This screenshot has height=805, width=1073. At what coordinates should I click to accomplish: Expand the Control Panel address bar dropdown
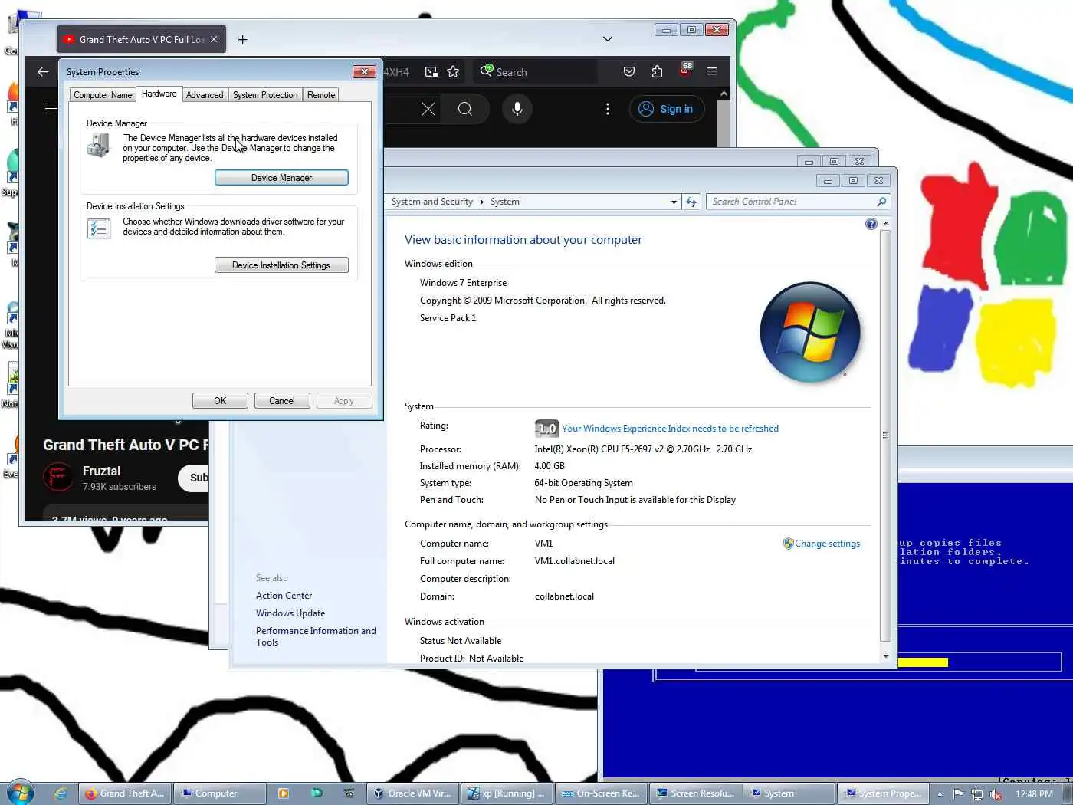pyautogui.click(x=674, y=202)
